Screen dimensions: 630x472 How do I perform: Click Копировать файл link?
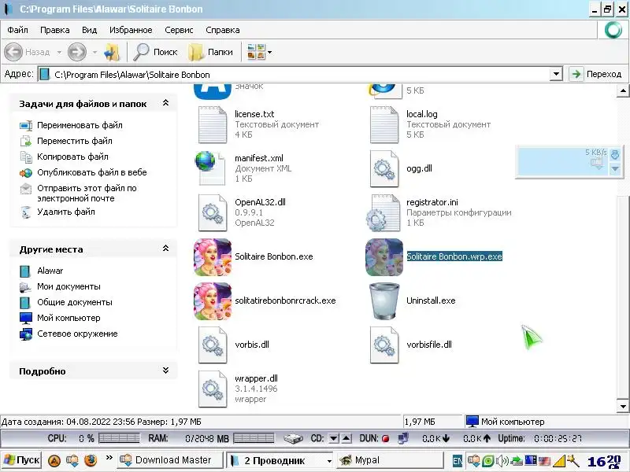pyautogui.click(x=72, y=157)
